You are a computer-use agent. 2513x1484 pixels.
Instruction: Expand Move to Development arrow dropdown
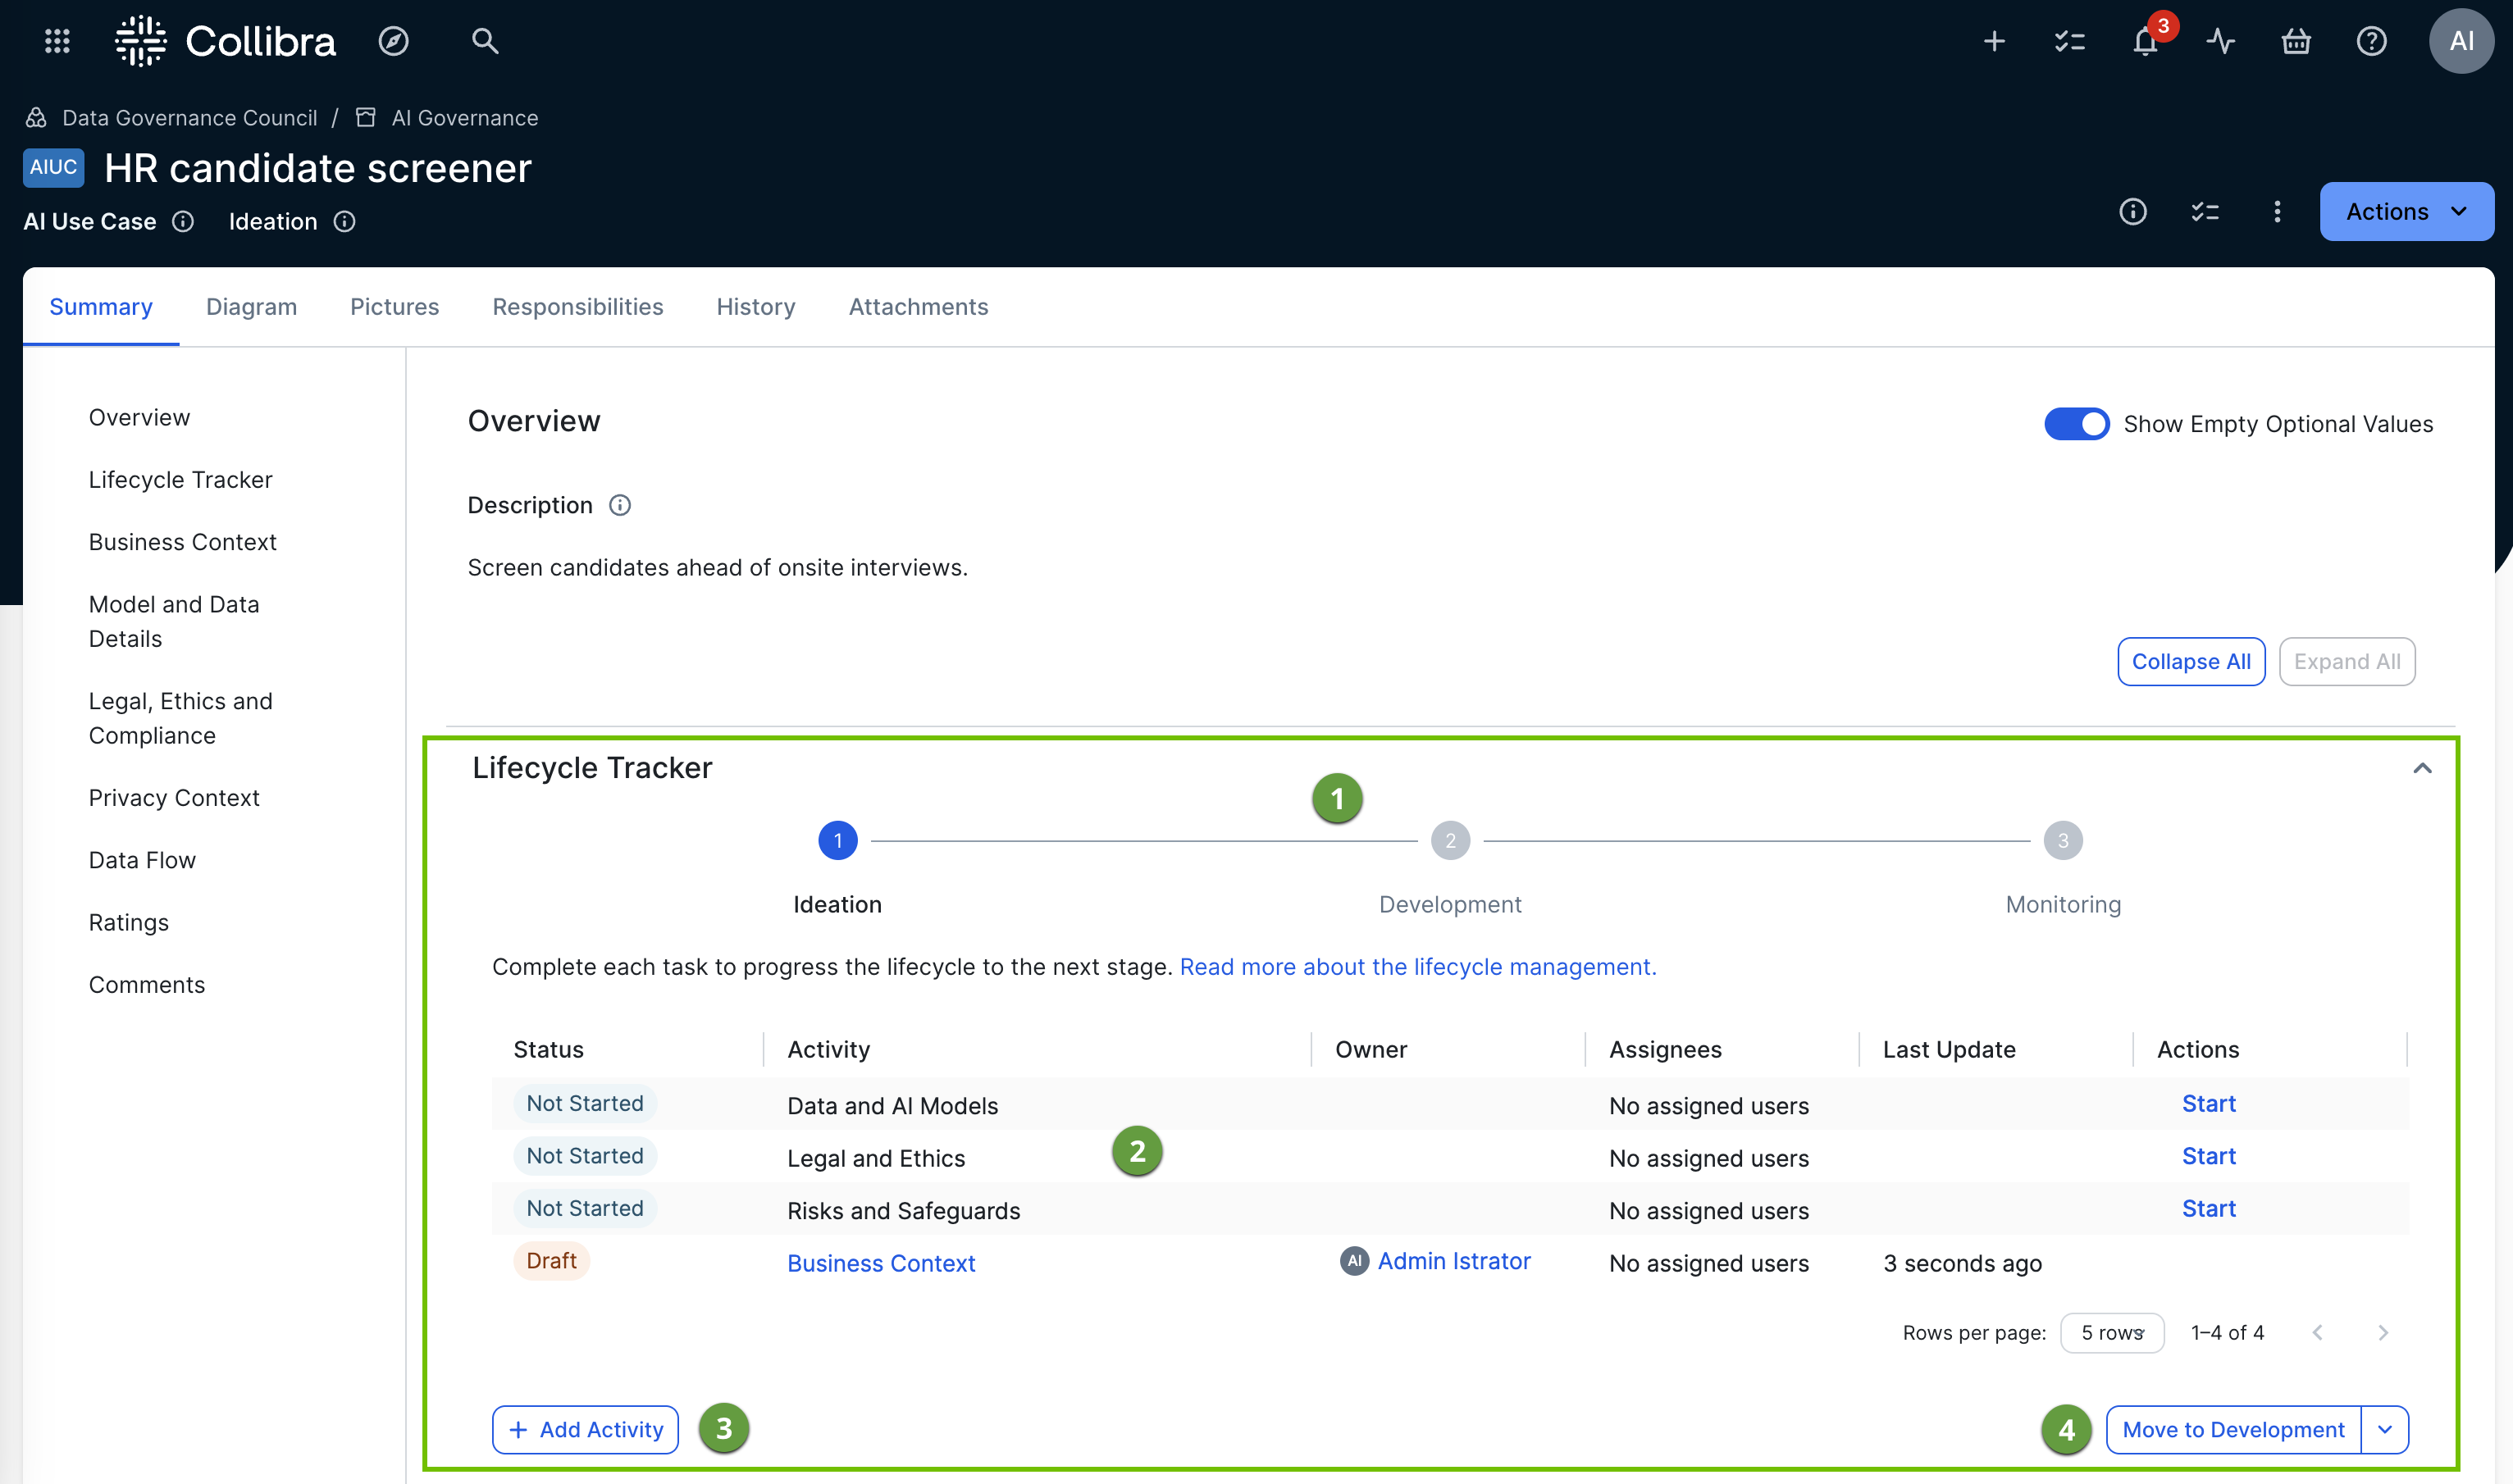coord(2385,1430)
